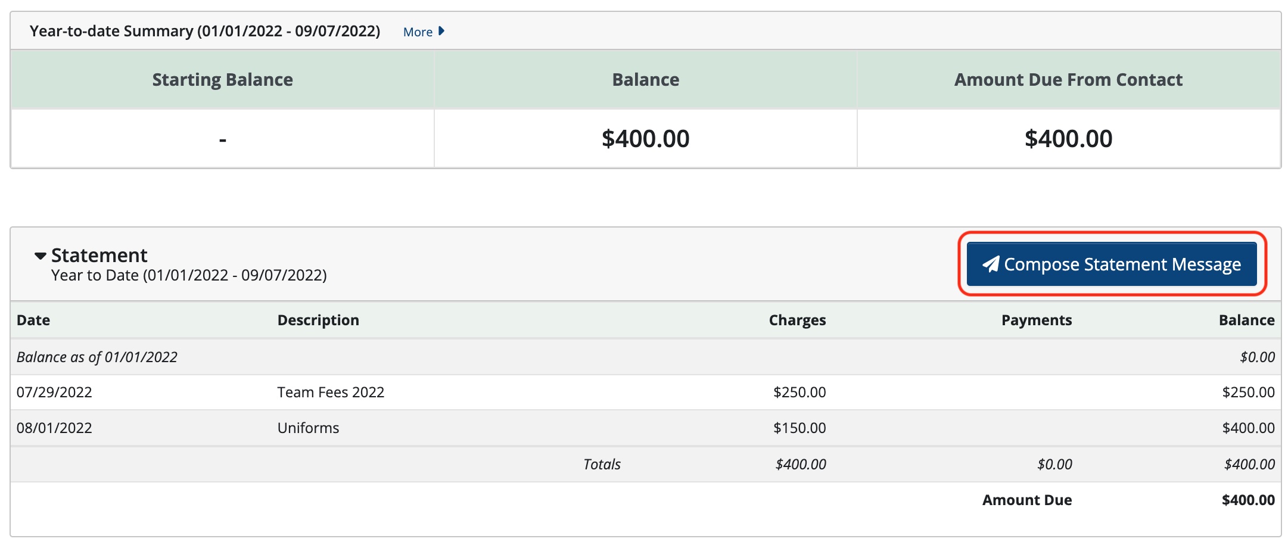Viewport: 1288px width, 548px height.
Task: Click the Payments column header
Action: tap(1037, 320)
